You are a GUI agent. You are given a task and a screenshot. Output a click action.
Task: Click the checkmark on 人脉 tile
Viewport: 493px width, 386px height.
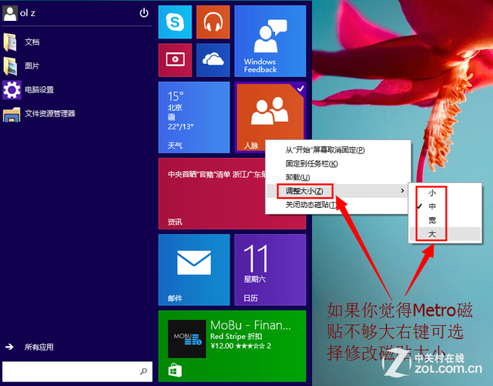[x=300, y=89]
